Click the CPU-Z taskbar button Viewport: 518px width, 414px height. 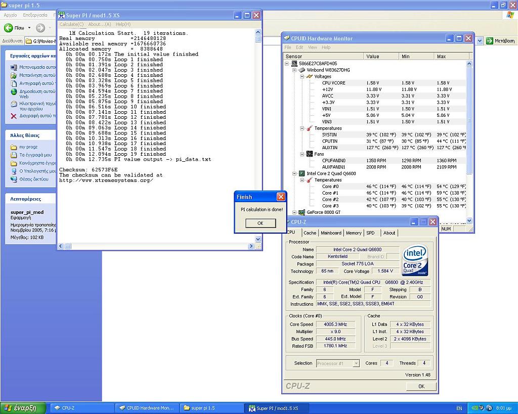pyautogui.click(x=82, y=408)
